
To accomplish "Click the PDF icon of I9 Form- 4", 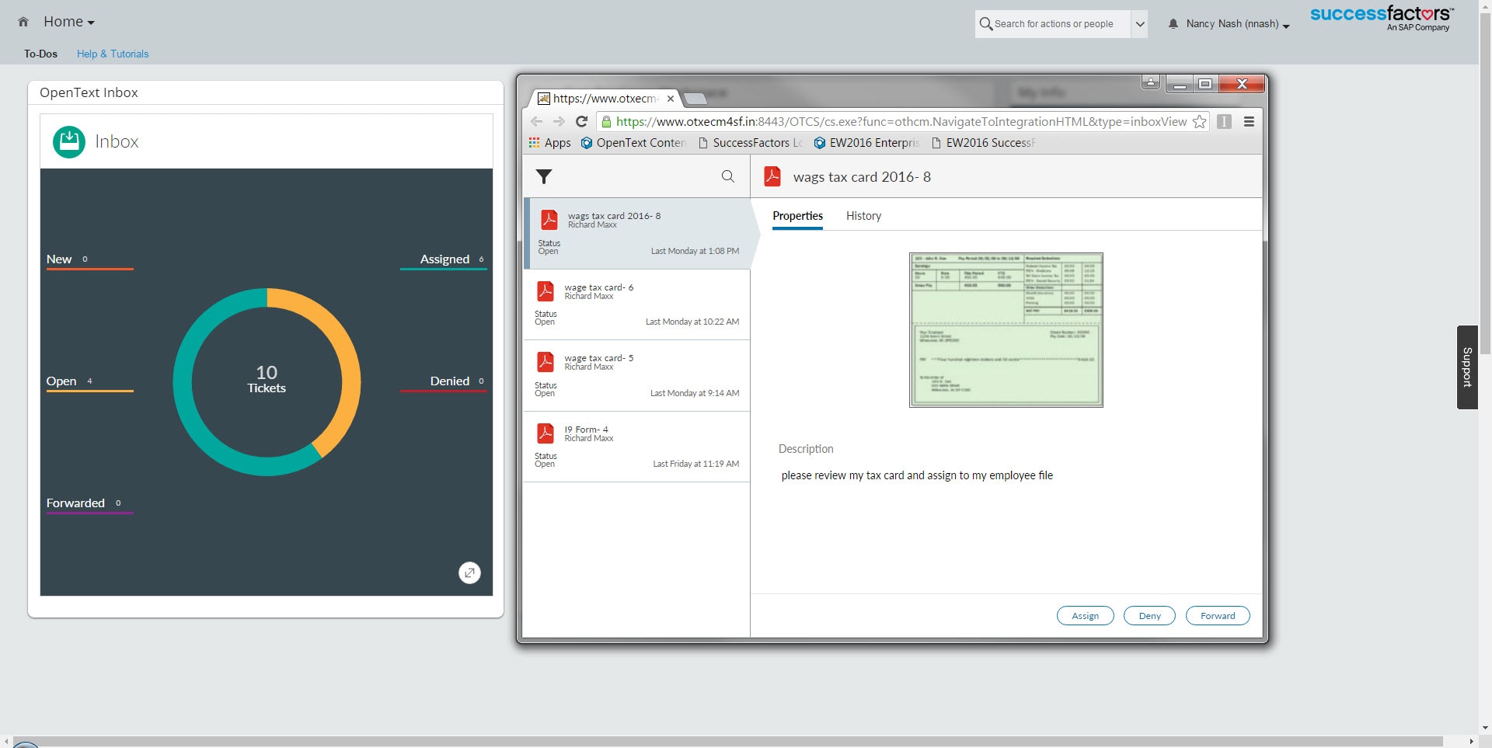I will (546, 433).
